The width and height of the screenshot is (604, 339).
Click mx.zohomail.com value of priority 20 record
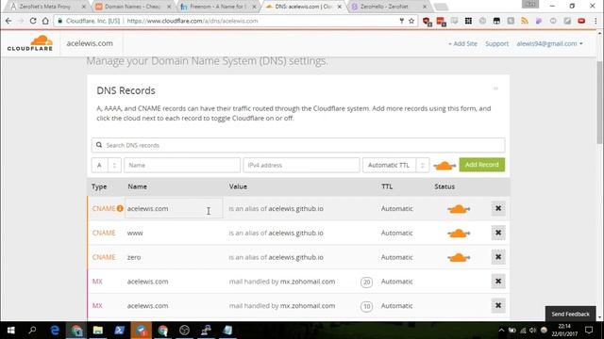(308, 282)
